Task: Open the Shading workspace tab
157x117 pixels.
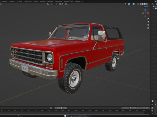Action: click(x=36, y=2)
